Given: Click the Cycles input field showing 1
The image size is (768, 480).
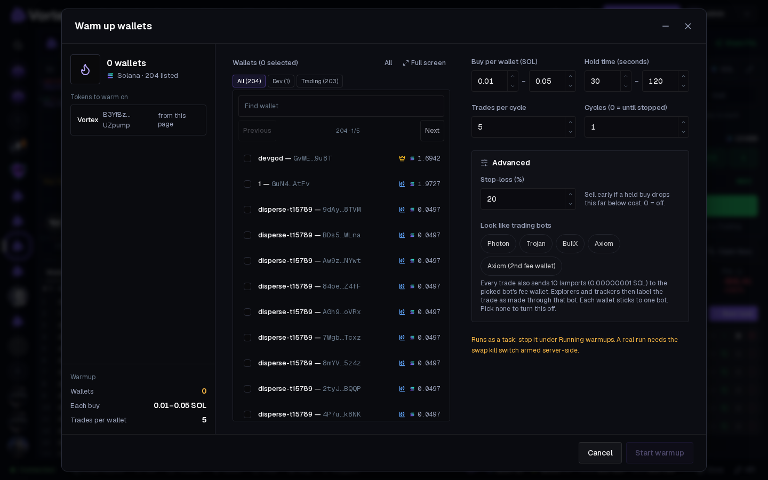Looking at the screenshot, I should pos(631,127).
